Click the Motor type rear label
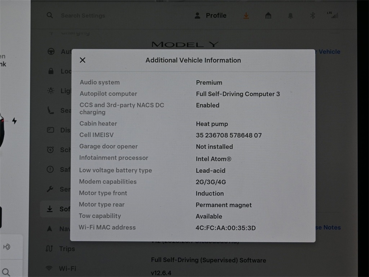Viewport: 369px width, 277px height. coord(102,205)
